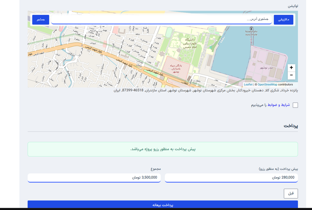Click the Nowshahr east mole label on map
This screenshot has width=312, height=210.
pyautogui.click(x=251, y=33)
